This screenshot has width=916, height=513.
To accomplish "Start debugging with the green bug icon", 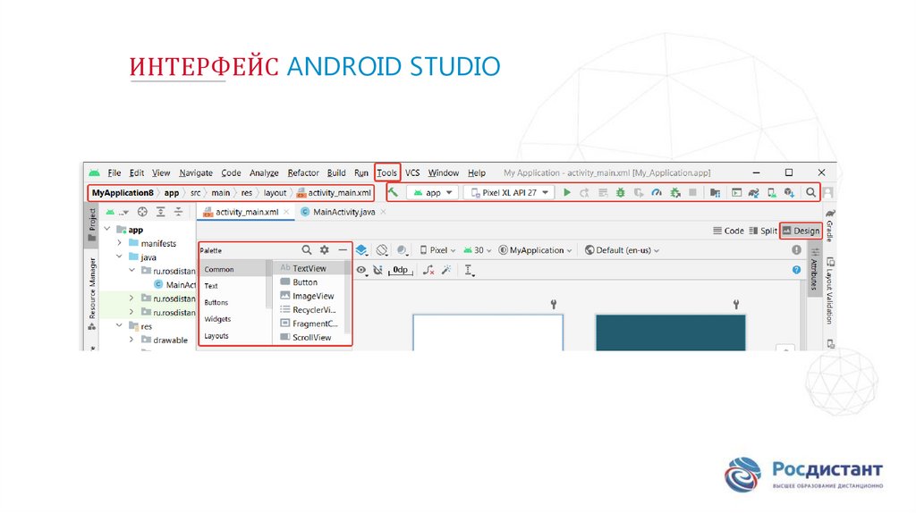I will pyautogui.click(x=620, y=192).
